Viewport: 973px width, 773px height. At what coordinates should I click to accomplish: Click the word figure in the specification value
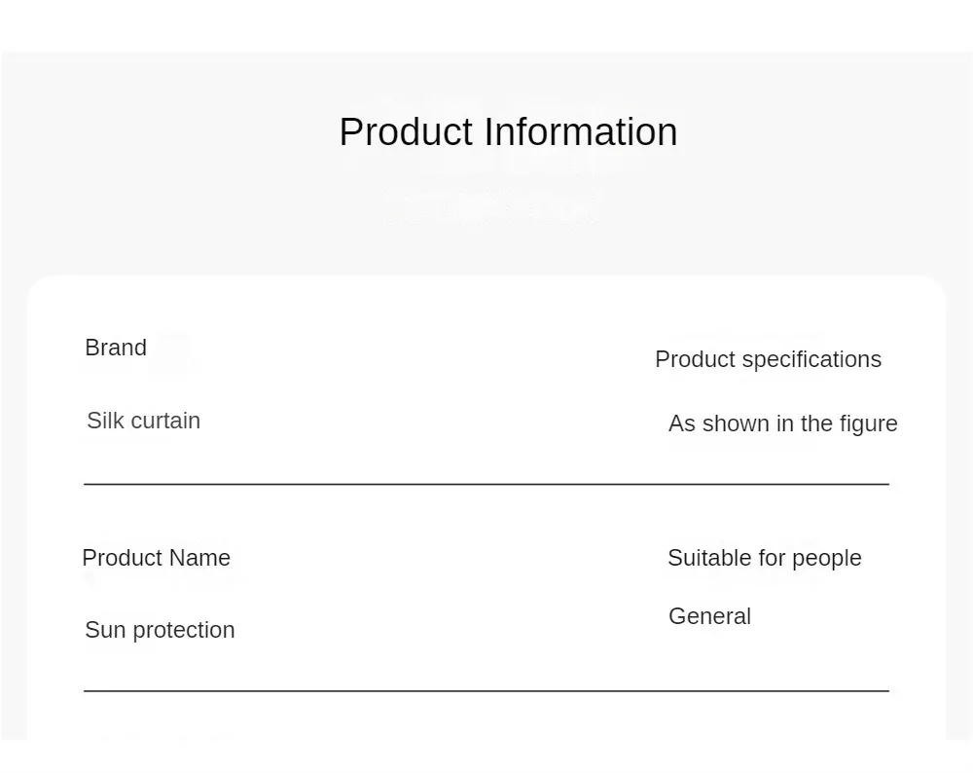pos(868,424)
